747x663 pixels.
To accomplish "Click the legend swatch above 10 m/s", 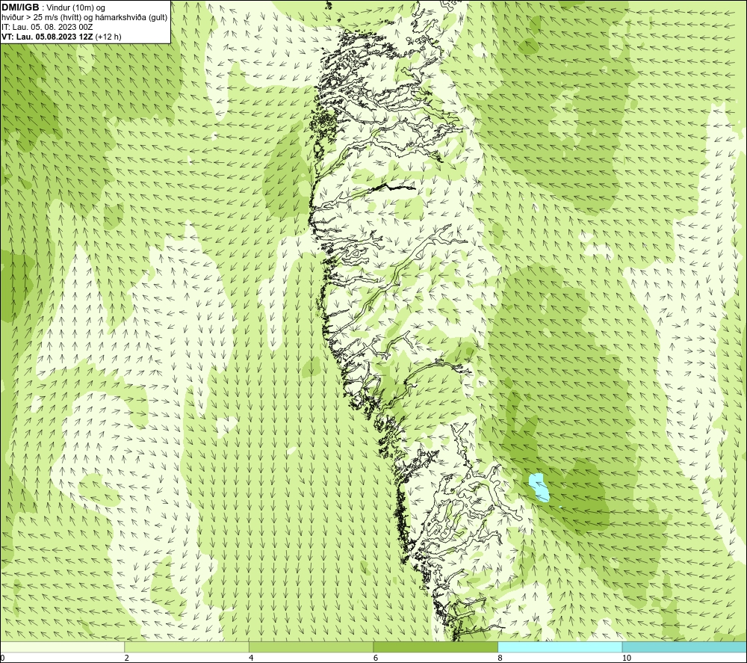I will click(x=684, y=647).
